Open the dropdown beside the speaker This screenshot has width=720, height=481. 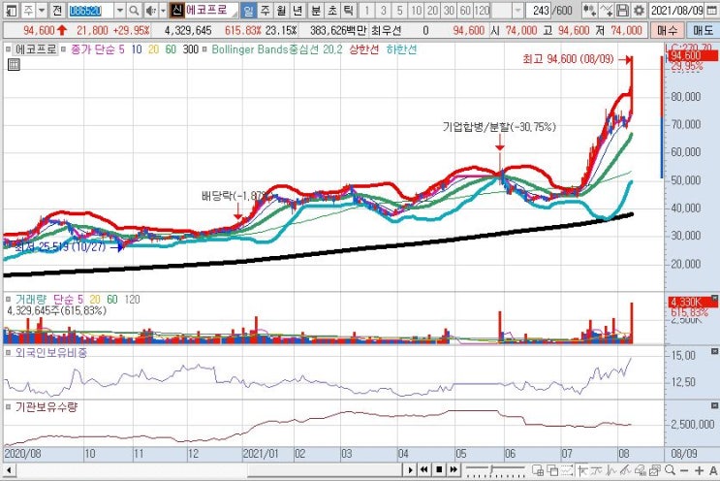tap(163, 10)
